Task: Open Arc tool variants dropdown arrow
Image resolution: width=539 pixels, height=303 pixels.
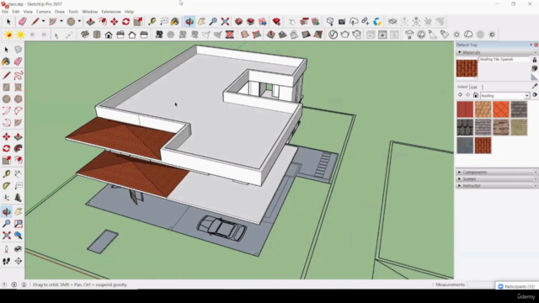Action: point(61,22)
